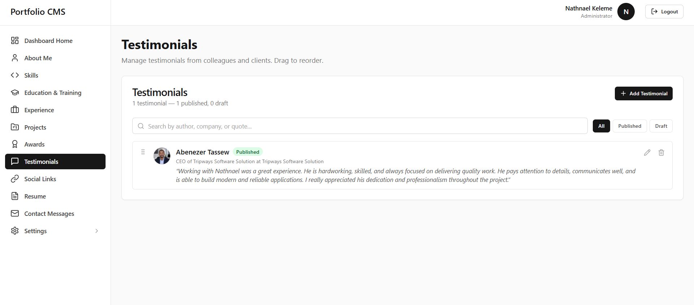Open Dashboard Home in sidebar
This screenshot has height=305, width=694.
coord(55,41)
